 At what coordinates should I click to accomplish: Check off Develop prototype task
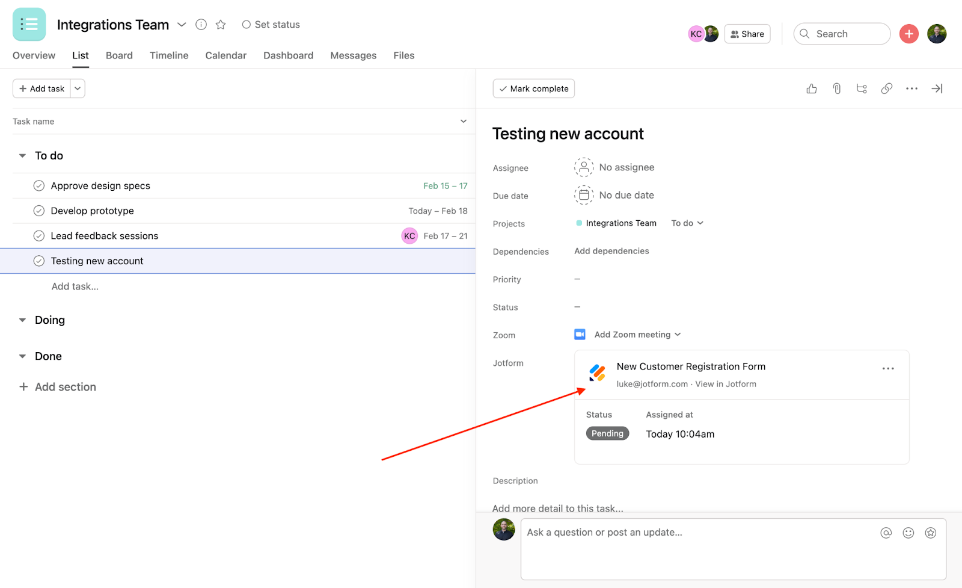pos(39,211)
